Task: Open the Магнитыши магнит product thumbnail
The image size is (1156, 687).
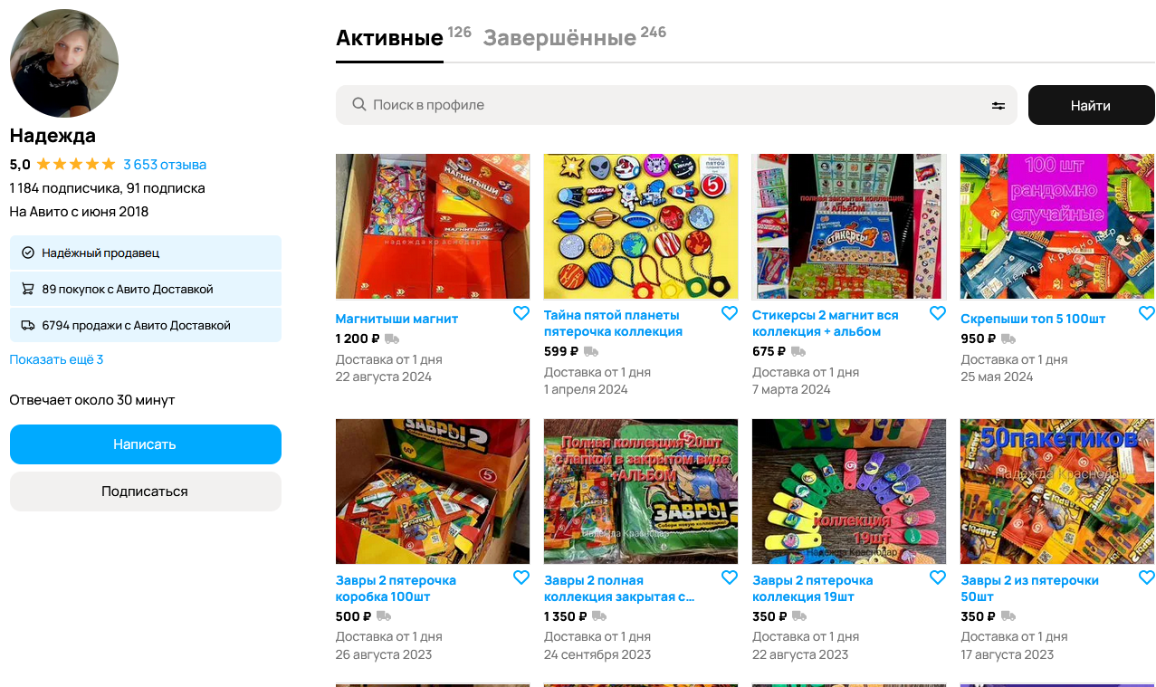Action: 433,226
